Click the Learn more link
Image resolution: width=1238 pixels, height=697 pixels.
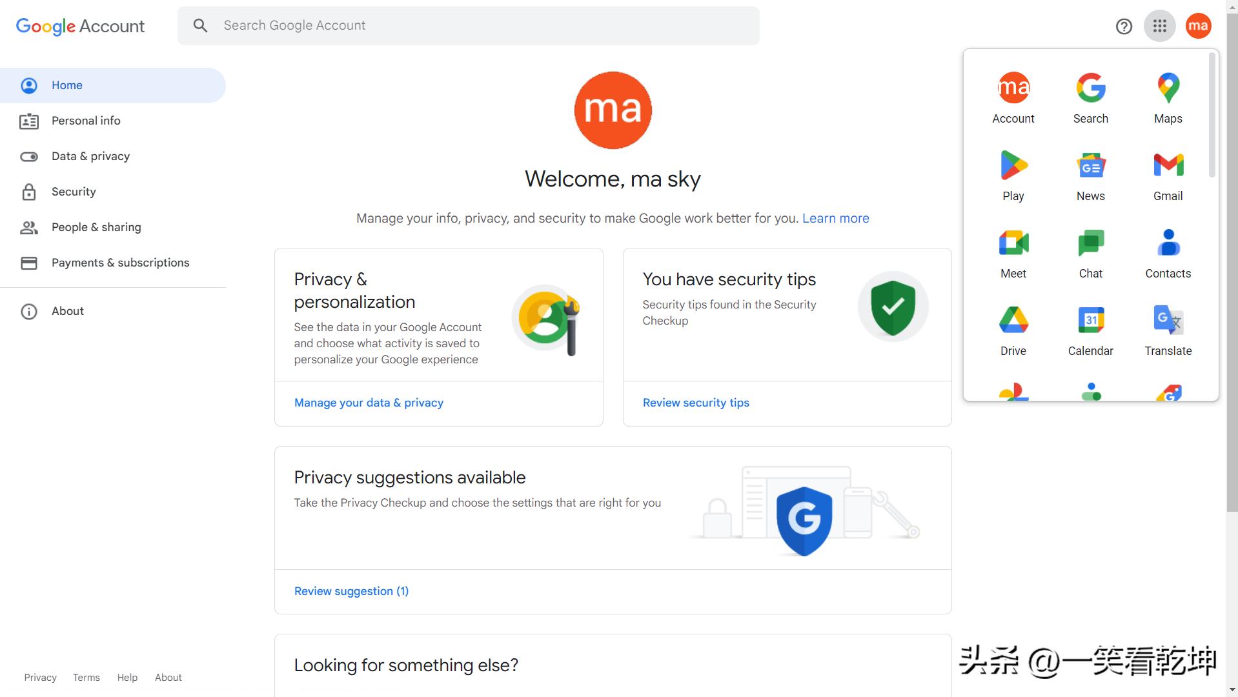tap(835, 218)
